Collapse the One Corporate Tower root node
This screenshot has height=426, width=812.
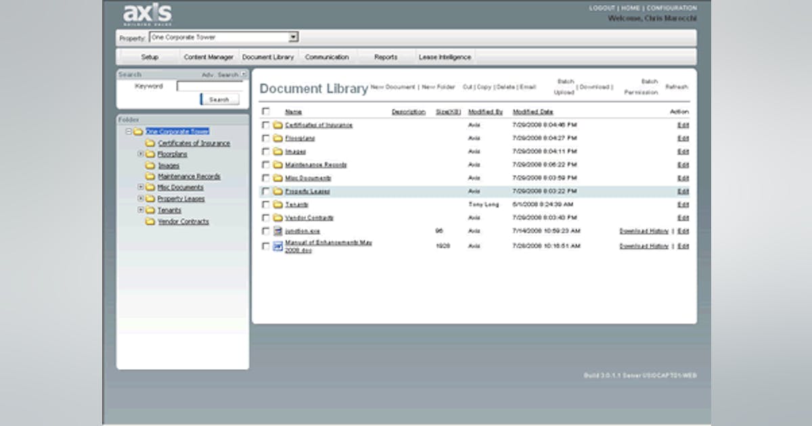click(129, 132)
